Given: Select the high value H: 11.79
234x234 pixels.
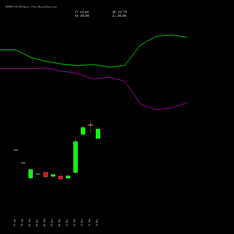Looking at the screenshot, I should (119, 12).
